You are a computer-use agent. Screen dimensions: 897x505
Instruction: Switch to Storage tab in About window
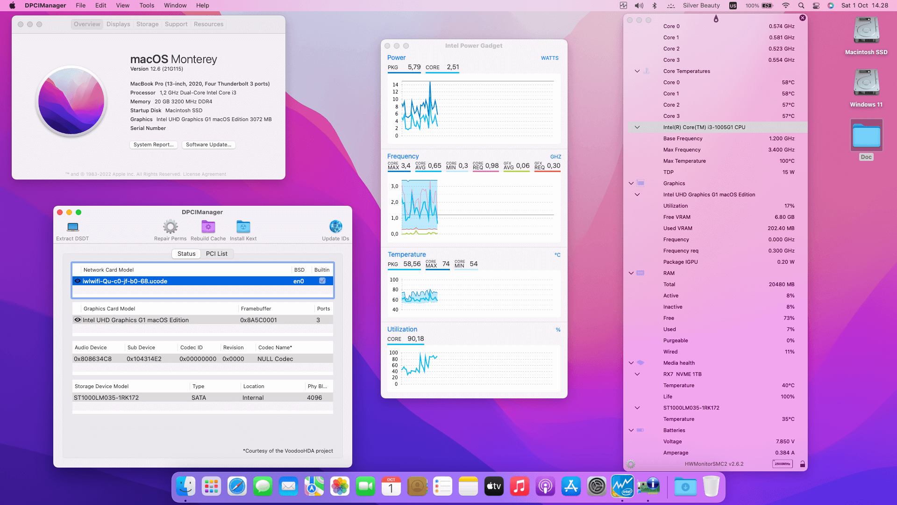pos(147,24)
